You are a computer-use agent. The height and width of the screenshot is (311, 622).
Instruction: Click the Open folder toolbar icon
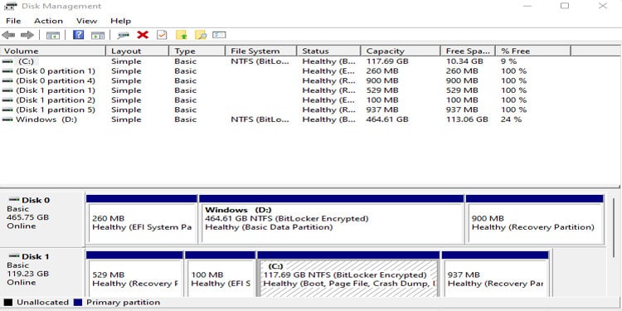[x=182, y=35]
